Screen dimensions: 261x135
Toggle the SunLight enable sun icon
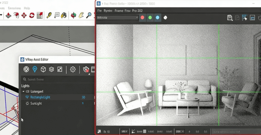[x=27, y=104]
